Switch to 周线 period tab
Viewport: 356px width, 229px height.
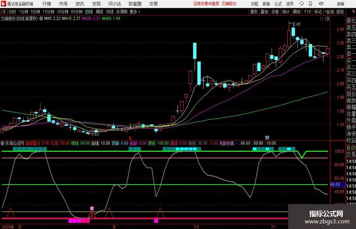pyautogui.click(x=99, y=12)
